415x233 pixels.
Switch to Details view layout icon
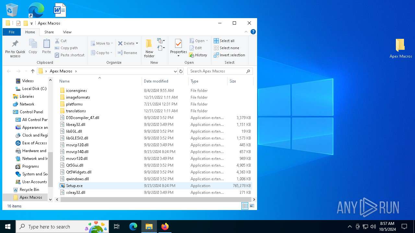click(x=245, y=206)
